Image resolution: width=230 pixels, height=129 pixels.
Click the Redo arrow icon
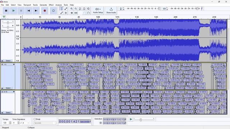[x=88, y=13]
